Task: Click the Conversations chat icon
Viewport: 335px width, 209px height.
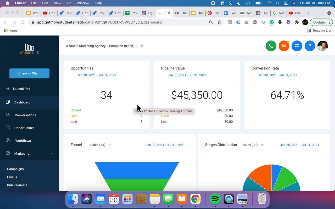Action: [x=8, y=115]
